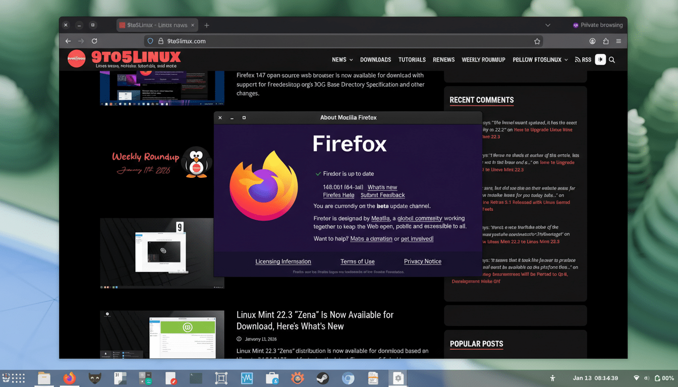Toggle the site's dark mode button
678x387 pixels.
coord(600,59)
